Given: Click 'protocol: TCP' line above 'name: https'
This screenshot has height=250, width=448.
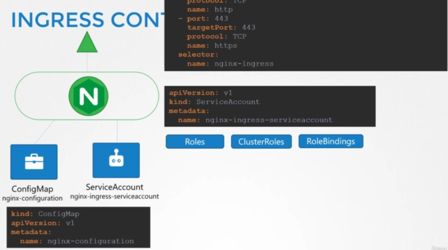Looking at the screenshot, I should (x=217, y=37).
